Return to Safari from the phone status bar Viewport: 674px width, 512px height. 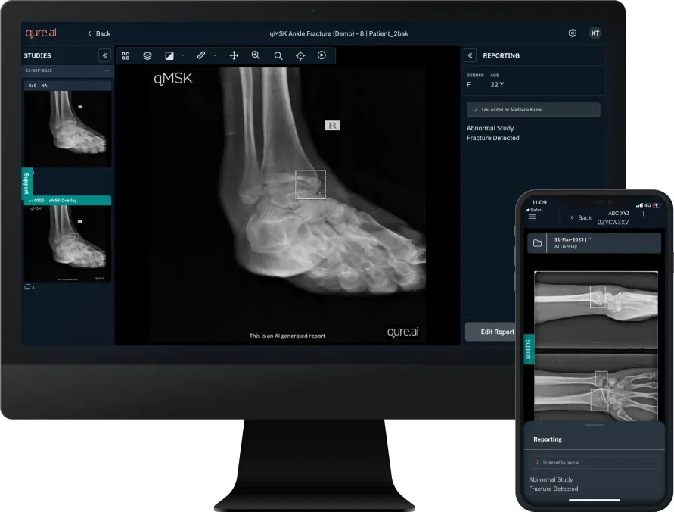pos(535,210)
